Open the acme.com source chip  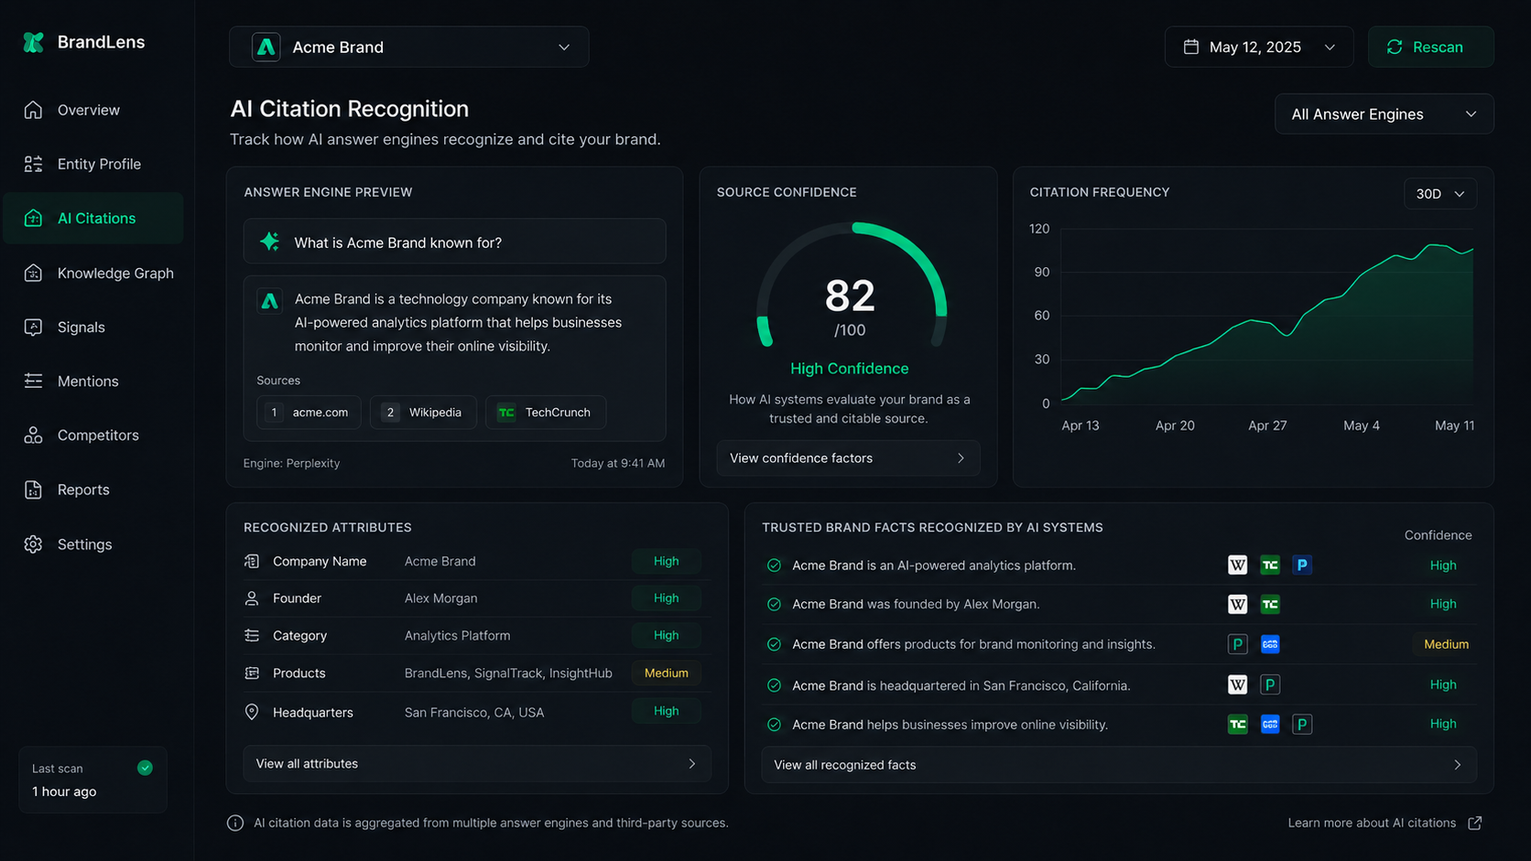[309, 413]
